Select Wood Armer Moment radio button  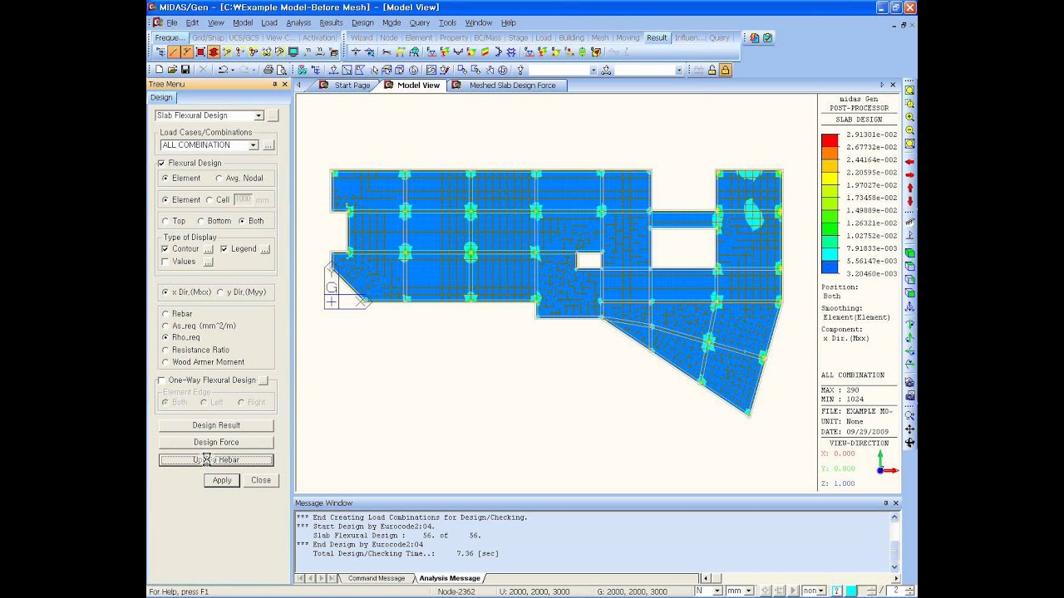click(x=165, y=362)
